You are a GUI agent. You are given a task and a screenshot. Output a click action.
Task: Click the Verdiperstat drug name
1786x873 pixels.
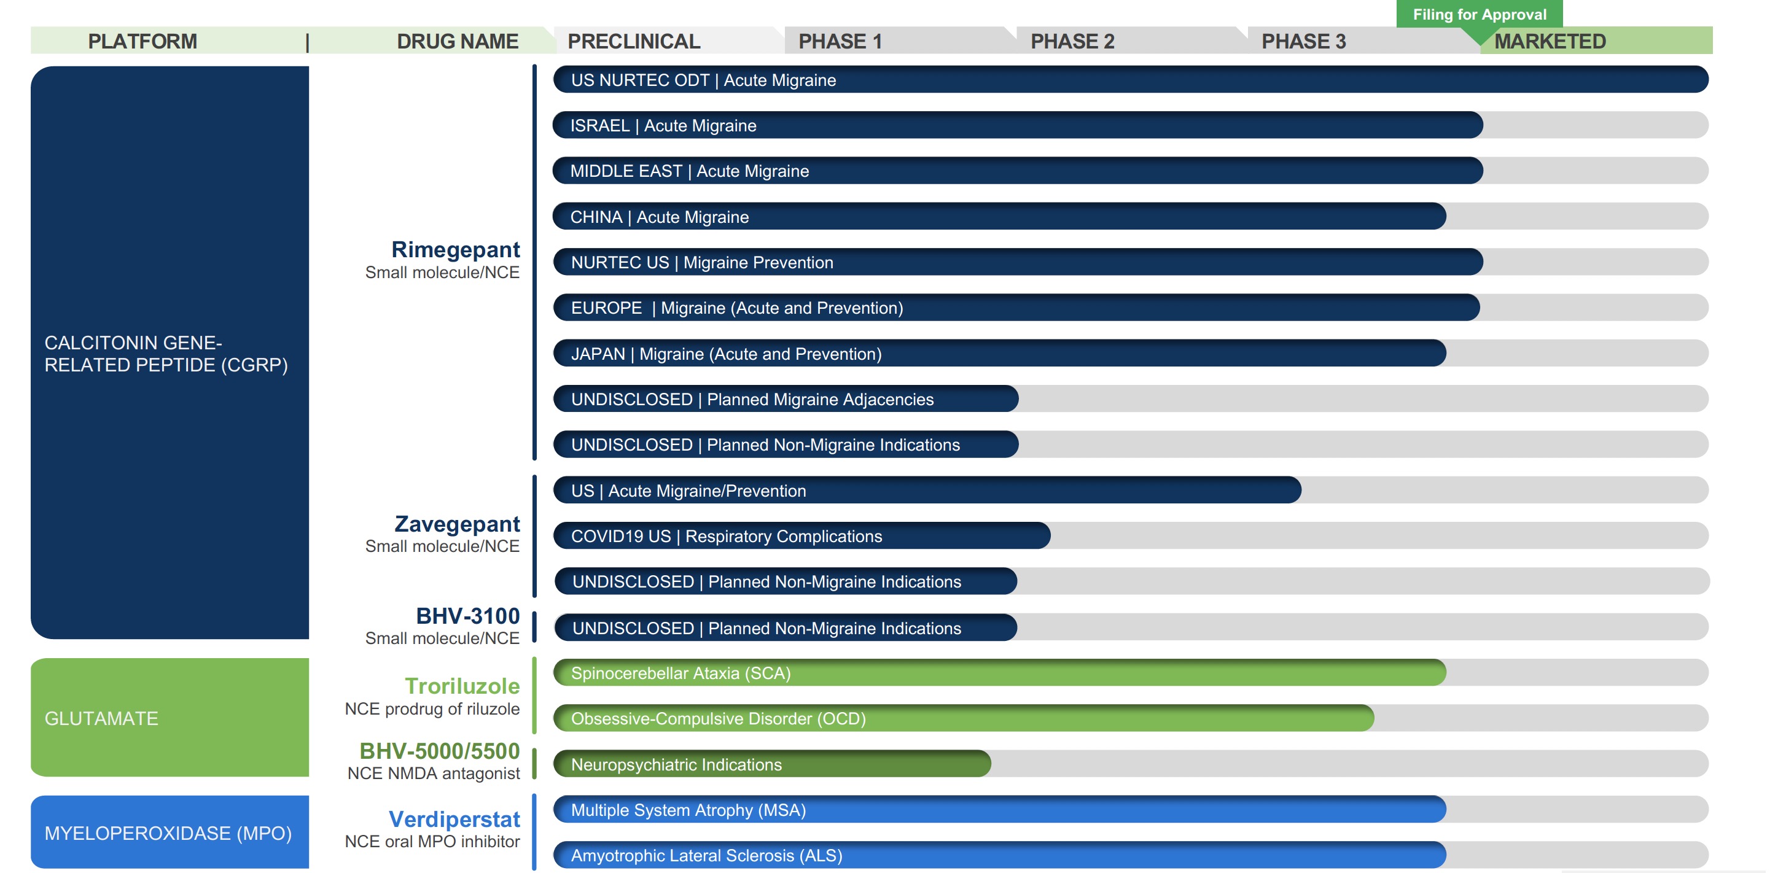453,819
